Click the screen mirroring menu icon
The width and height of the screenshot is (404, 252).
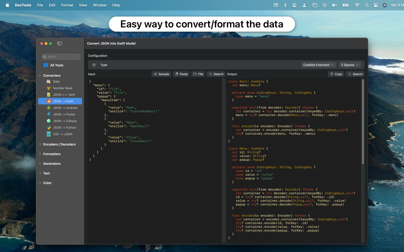coord(315,5)
